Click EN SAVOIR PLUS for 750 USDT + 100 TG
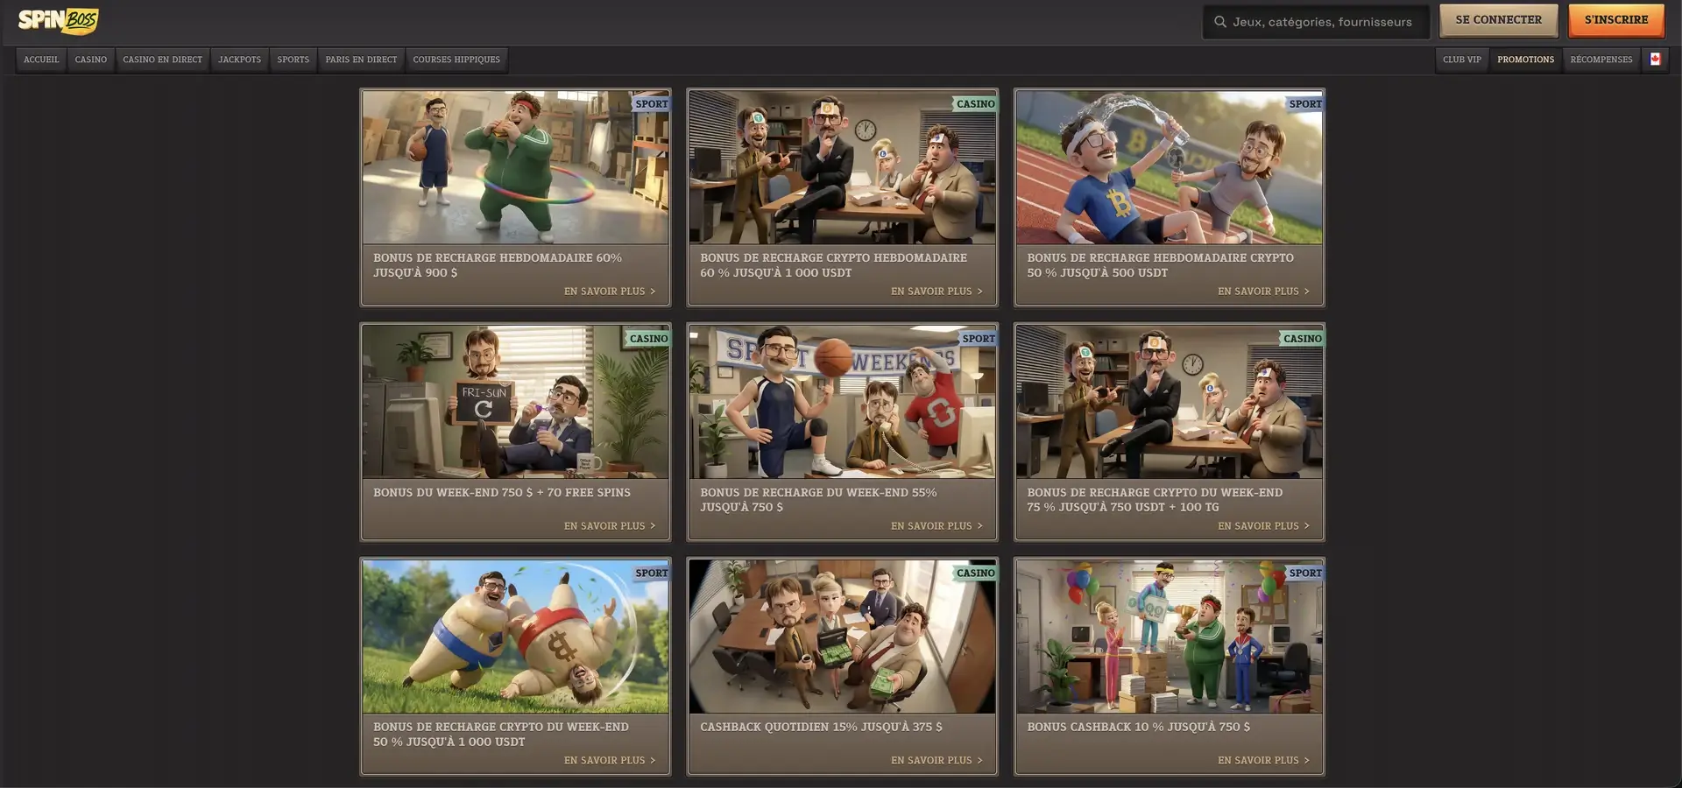This screenshot has width=1682, height=788. 1263,526
